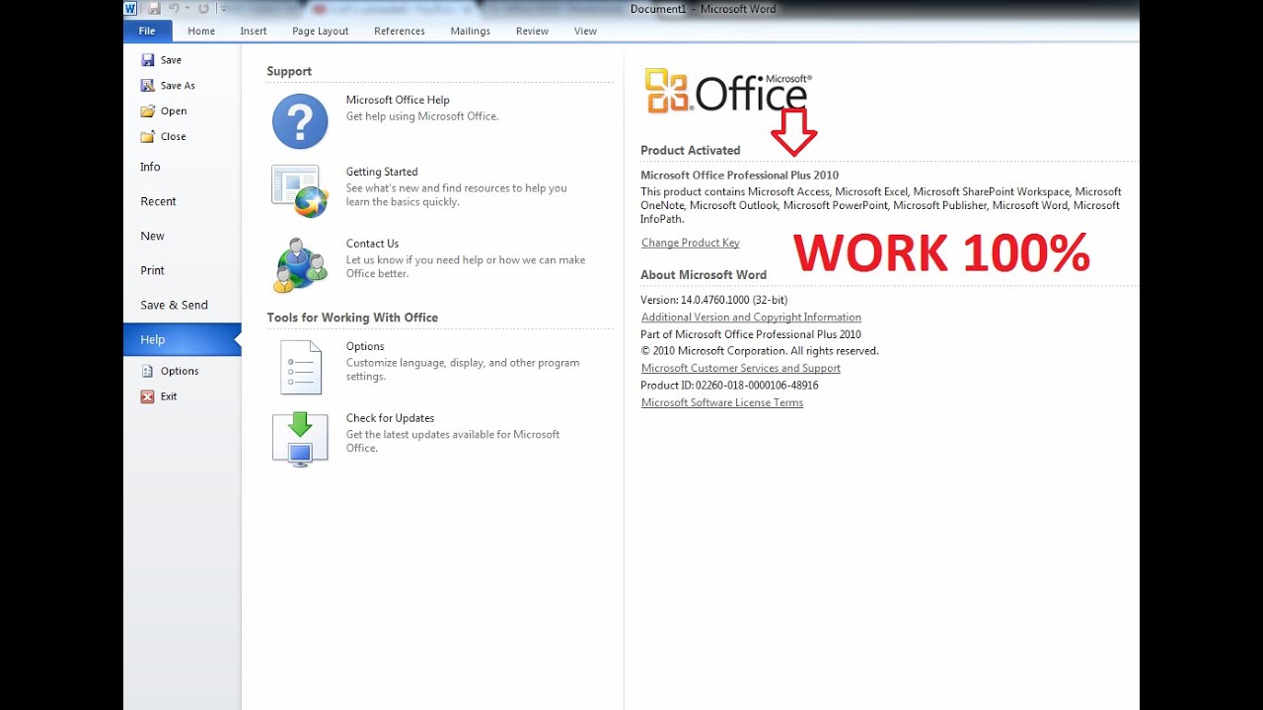Click the 'Tools for Working With Office' heading
This screenshot has height=710, width=1263.
[352, 318]
